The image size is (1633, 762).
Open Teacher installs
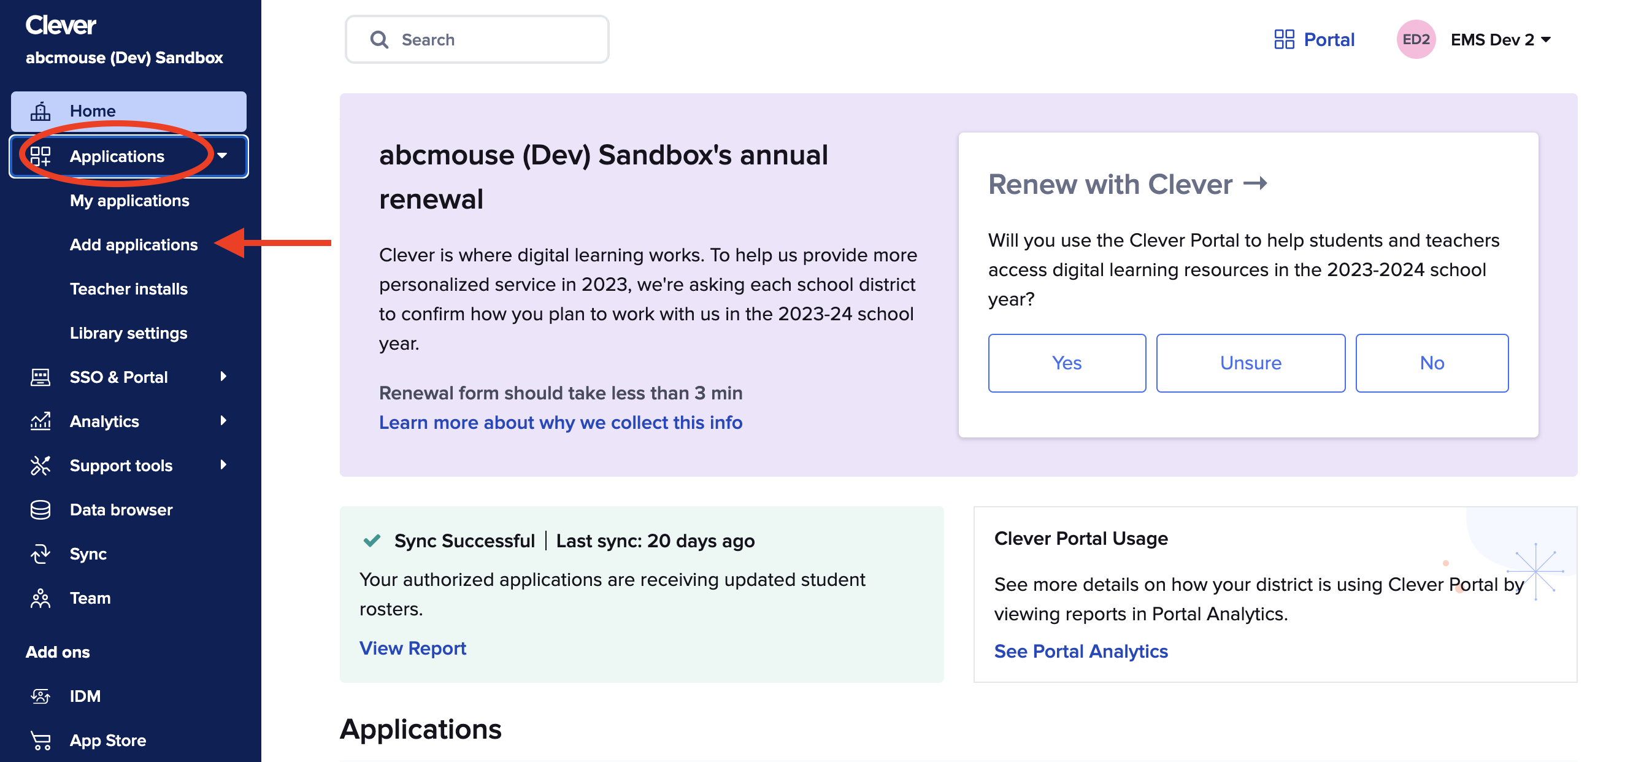129,289
